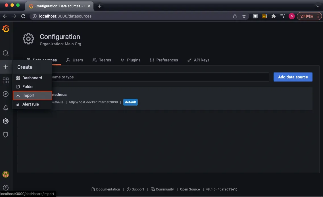
Task: Switch to the Users tab
Action: (74, 60)
